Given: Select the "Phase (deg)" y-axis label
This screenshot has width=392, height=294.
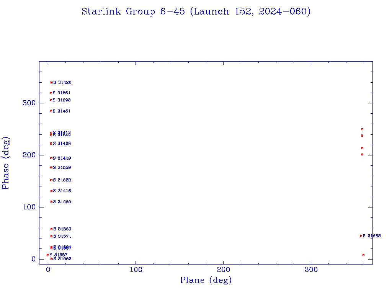Looking at the screenshot, I should [5, 163].
